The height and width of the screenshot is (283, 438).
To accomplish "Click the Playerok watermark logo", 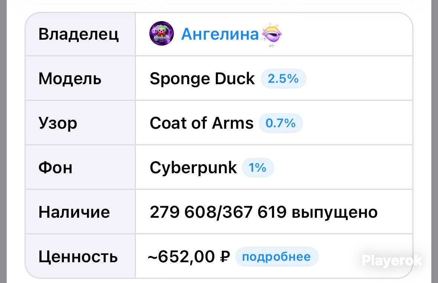I will pyautogui.click(x=392, y=261).
